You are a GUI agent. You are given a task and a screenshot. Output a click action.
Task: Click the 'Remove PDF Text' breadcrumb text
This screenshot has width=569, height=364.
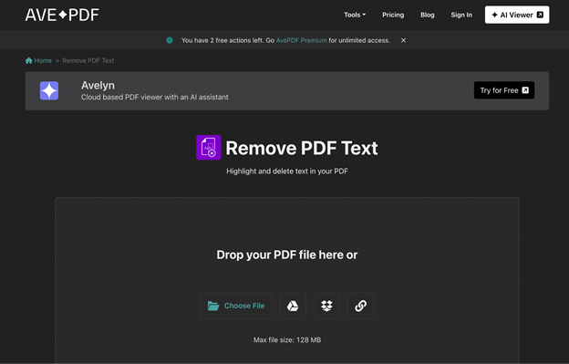tap(88, 60)
